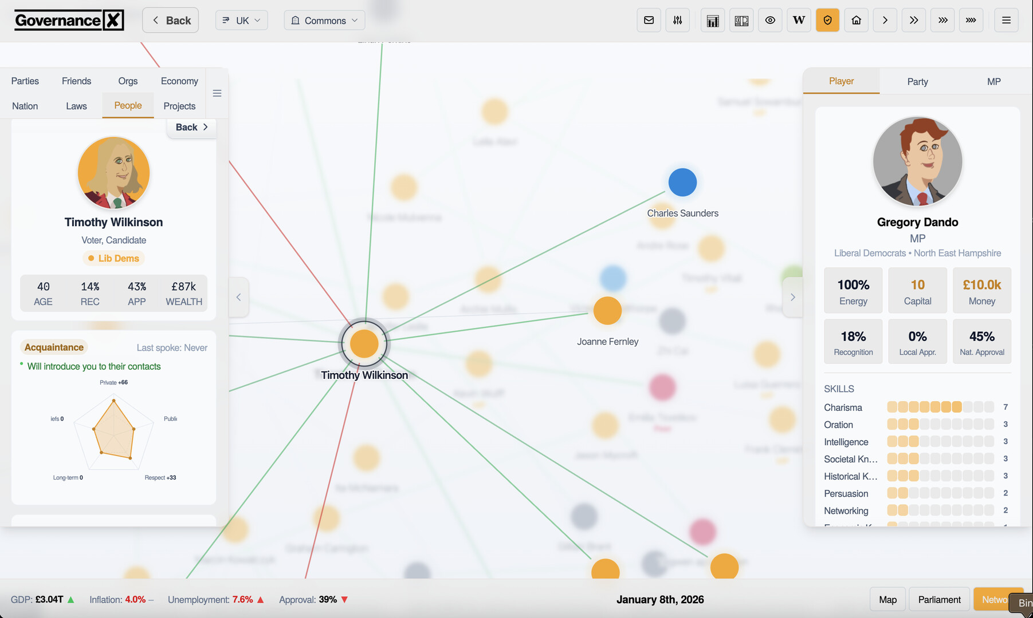Open the UK country dropdown
The image size is (1033, 618).
coord(241,20)
